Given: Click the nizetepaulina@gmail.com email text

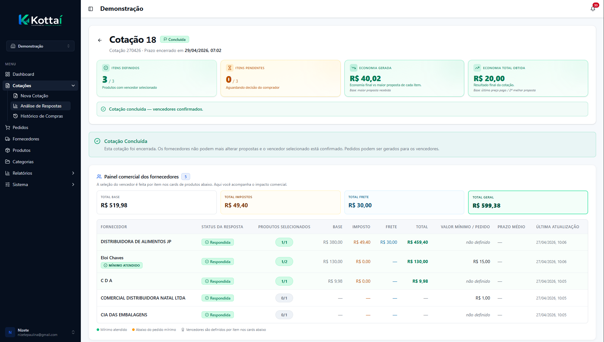Looking at the screenshot, I should coord(37,335).
